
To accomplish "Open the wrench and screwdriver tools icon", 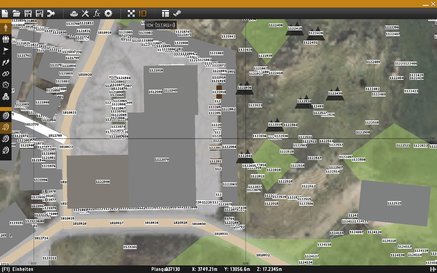I will (85, 13).
